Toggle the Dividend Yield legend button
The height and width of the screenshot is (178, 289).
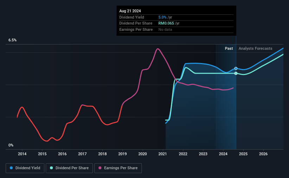[x=25, y=168]
